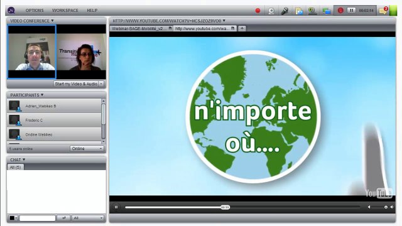Click the YouTube logo in the video
This screenshot has height=226, width=402.
coord(379,193)
